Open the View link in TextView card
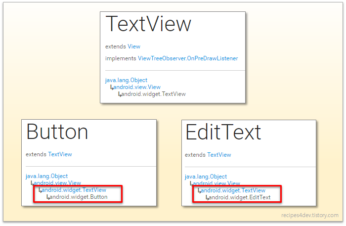 134,46
